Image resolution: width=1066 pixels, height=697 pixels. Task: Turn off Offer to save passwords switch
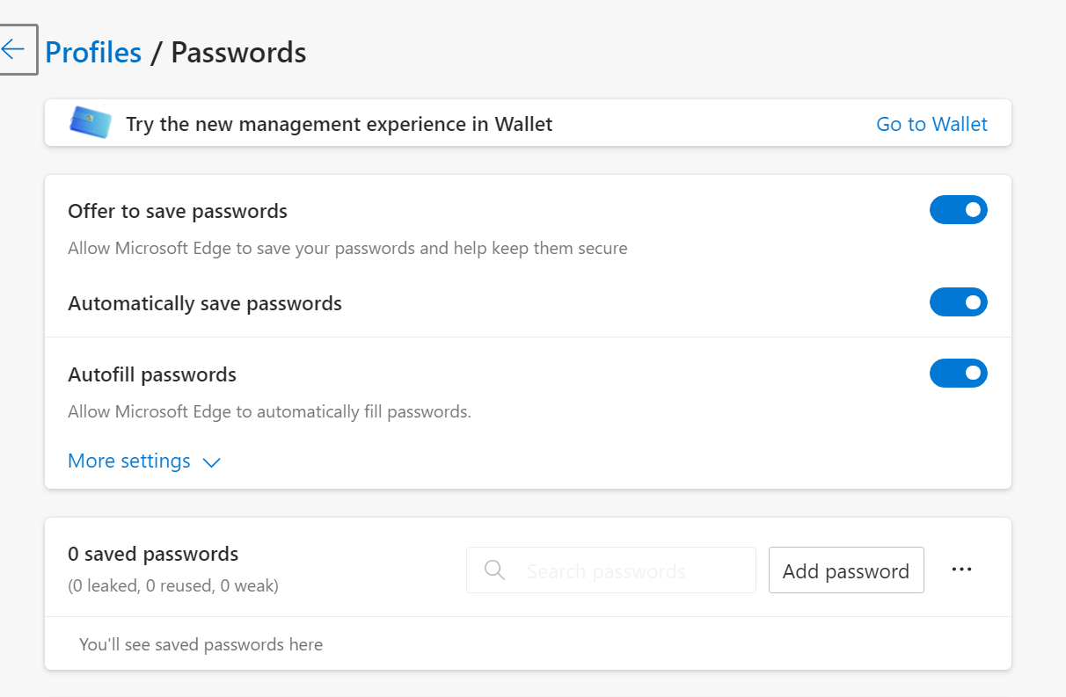[x=958, y=210]
